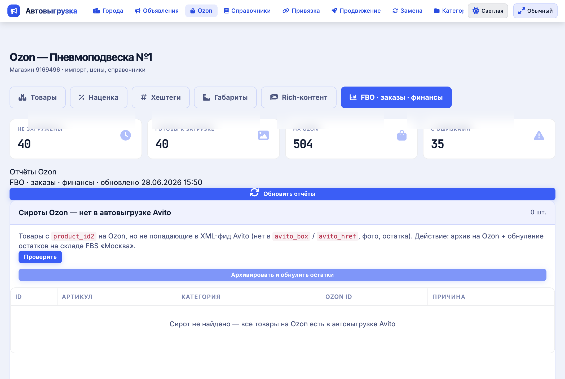The height and width of the screenshot is (379, 565).
Task: Switch to the Хештеги tab
Action: [x=161, y=97]
